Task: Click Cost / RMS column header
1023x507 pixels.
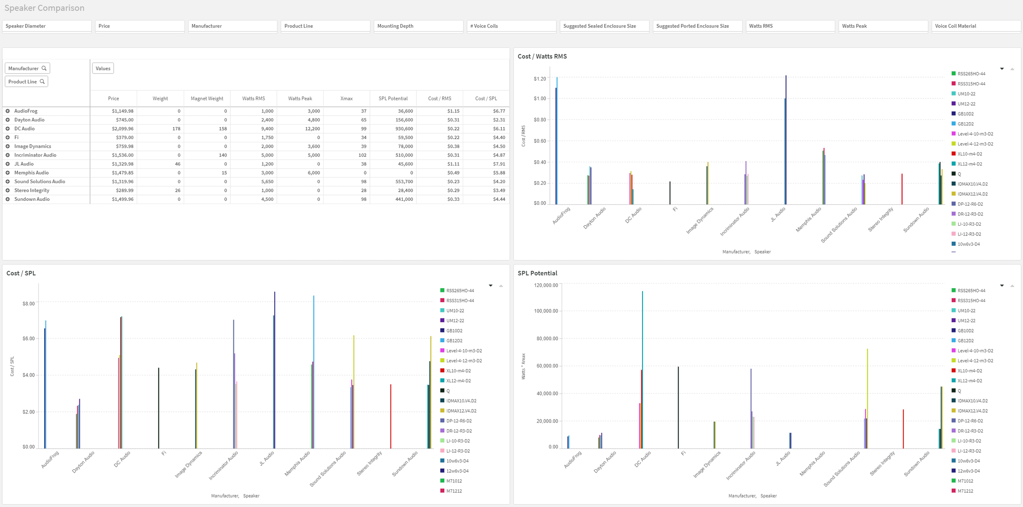Action: point(440,99)
